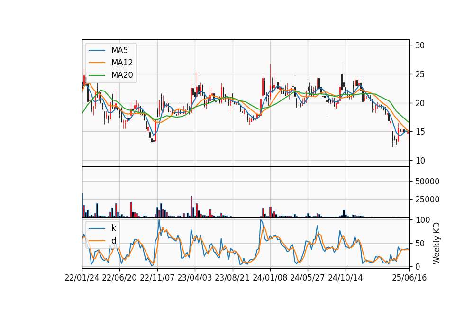Click the green MA20 legend line sample
Viewport: 455px width, 327px height.
(97, 75)
